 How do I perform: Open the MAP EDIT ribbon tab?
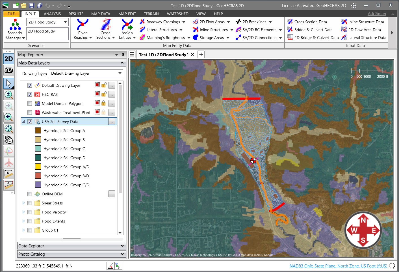127,14
